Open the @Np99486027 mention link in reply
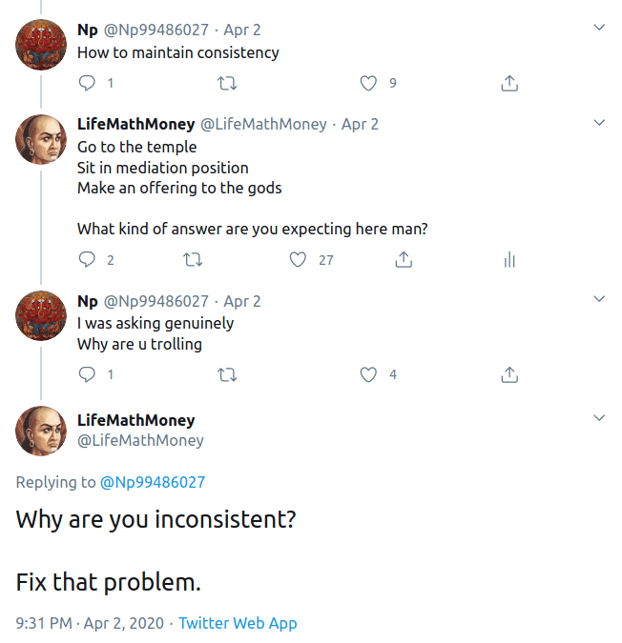The height and width of the screenshot is (643, 622). coord(152,482)
